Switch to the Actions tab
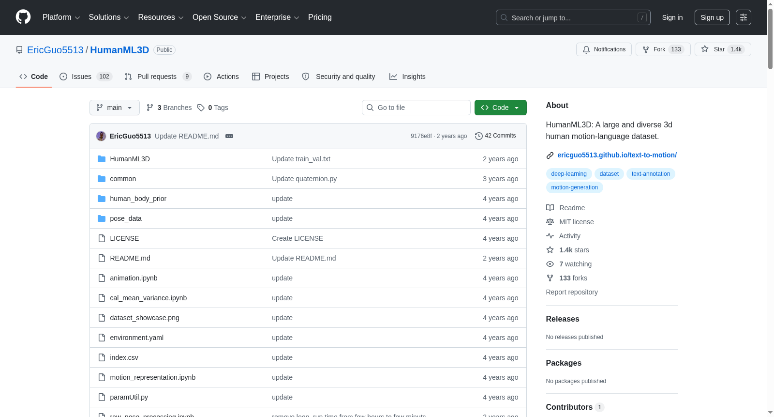 coord(221,77)
